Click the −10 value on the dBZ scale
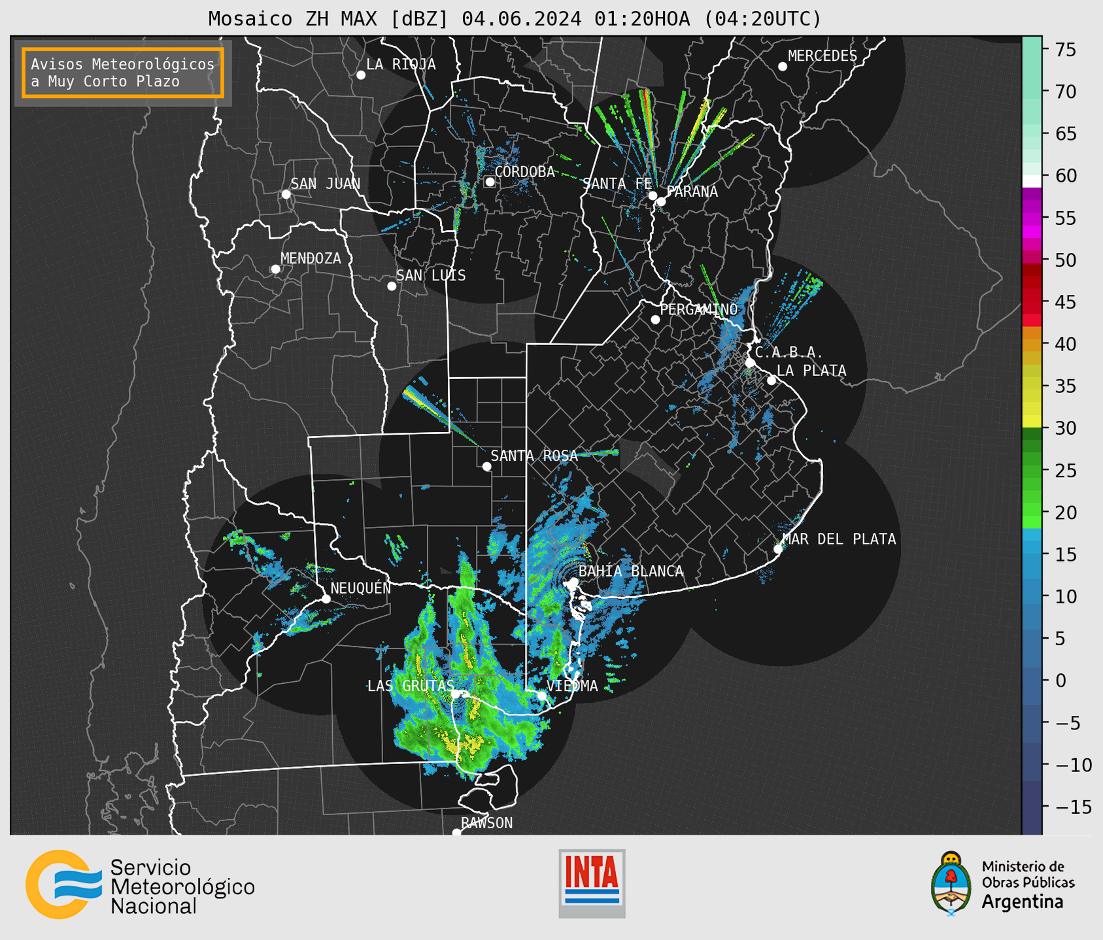 point(1073,765)
